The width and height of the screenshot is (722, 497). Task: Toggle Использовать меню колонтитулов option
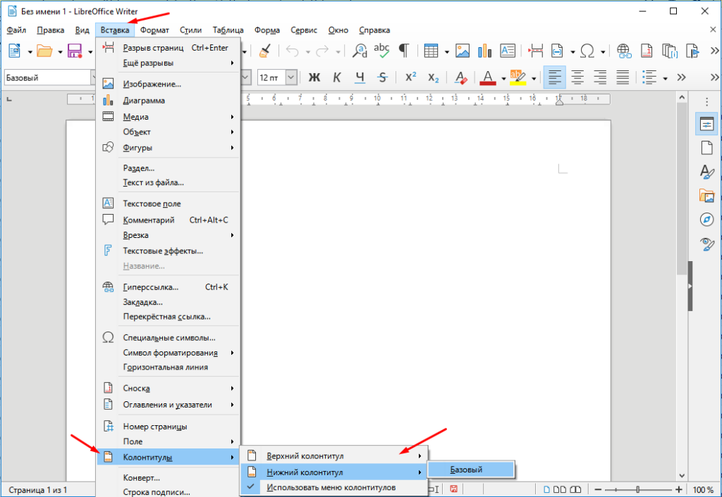coord(334,487)
